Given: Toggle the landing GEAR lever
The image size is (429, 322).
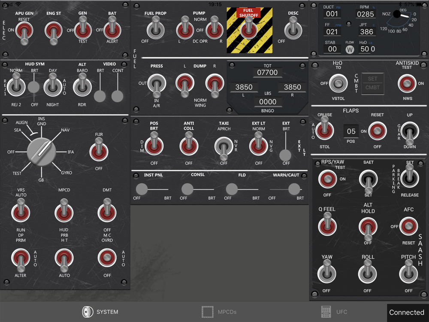Looking at the screenshot, I should coord(410,134).
